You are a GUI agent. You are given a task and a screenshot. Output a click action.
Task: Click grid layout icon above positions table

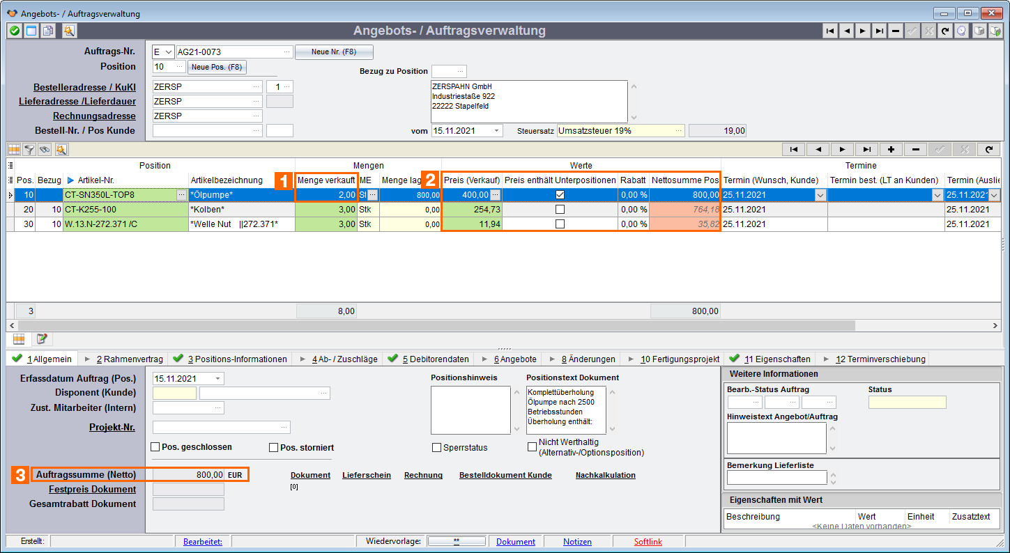[x=14, y=149]
